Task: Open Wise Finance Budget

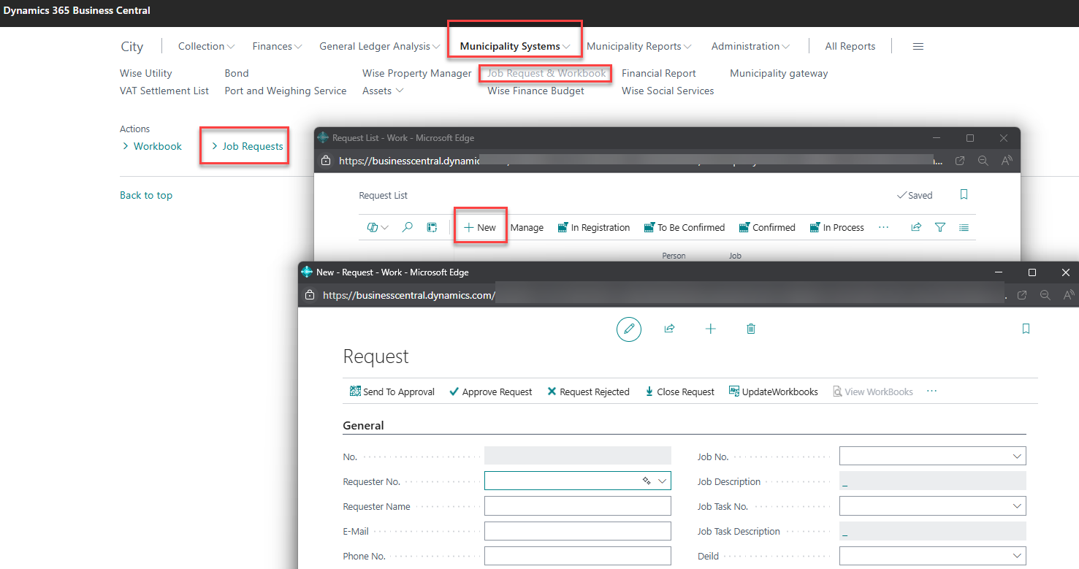Action: (535, 91)
